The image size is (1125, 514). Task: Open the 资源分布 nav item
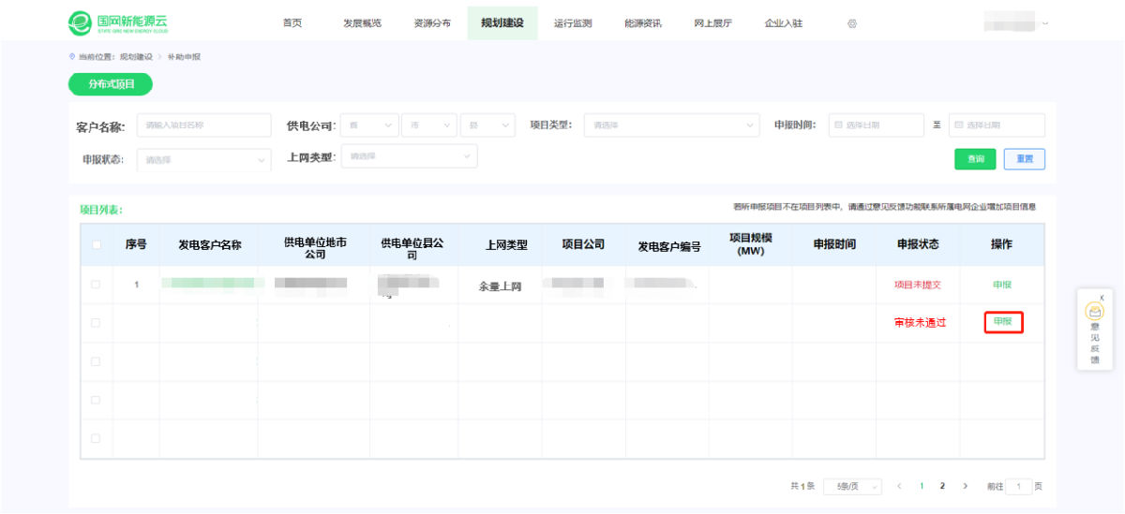432,23
